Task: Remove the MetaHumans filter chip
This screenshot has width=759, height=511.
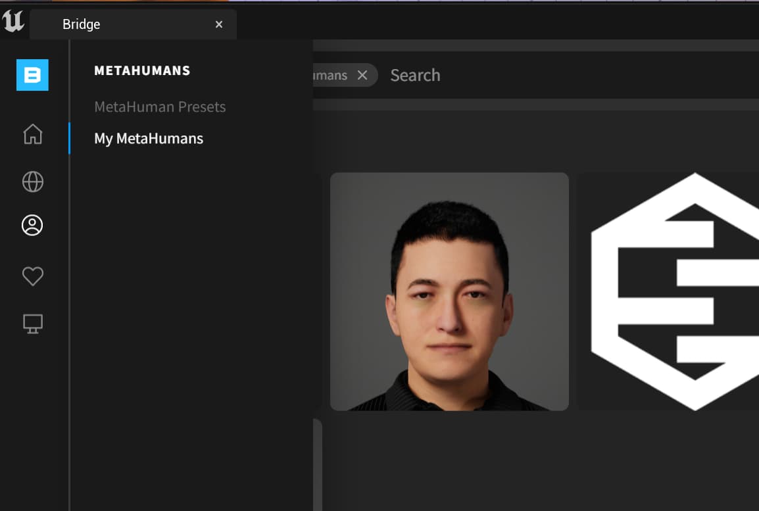Action: pos(362,75)
